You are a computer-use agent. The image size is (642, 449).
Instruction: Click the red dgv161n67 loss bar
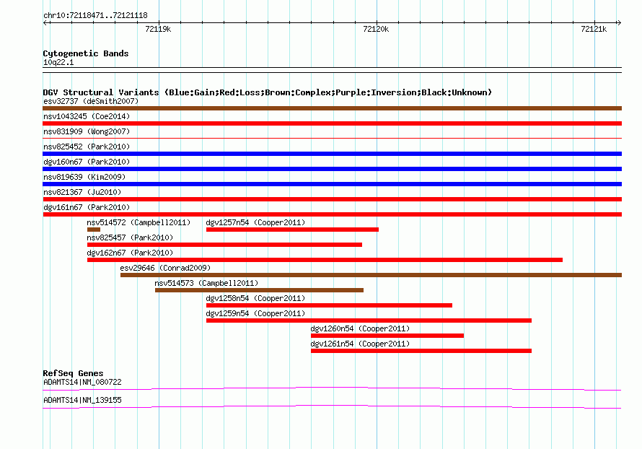(x=332, y=214)
